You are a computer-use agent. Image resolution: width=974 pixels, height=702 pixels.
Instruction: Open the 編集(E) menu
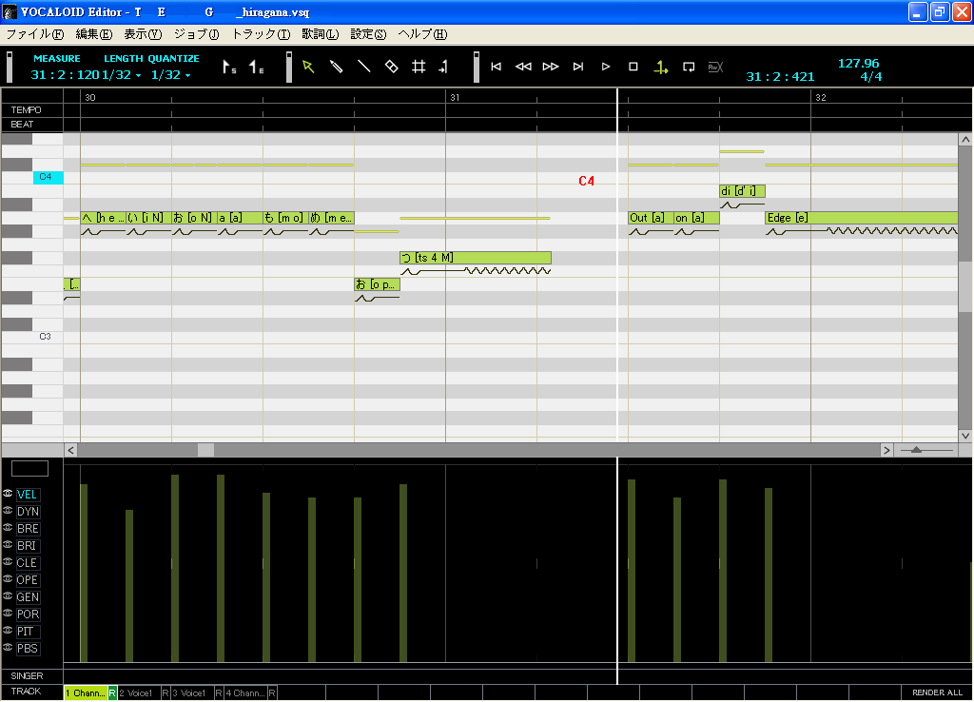tap(94, 34)
